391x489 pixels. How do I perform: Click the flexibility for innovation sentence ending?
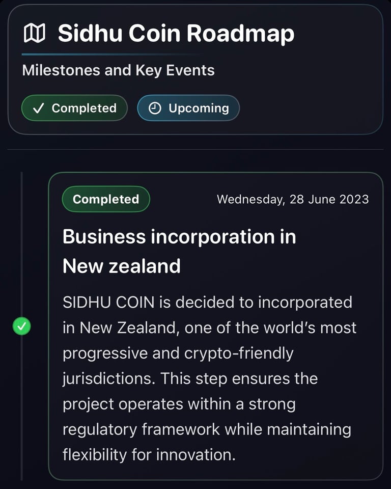(x=149, y=454)
